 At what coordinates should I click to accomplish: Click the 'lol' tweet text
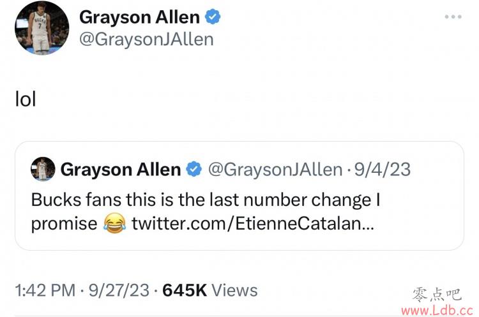(26, 99)
